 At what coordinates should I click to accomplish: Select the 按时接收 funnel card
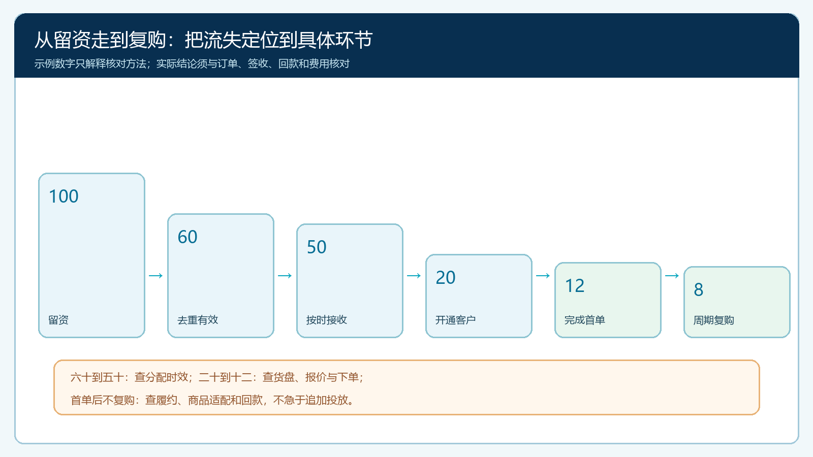pyautogui.click(x=350, y=281)
